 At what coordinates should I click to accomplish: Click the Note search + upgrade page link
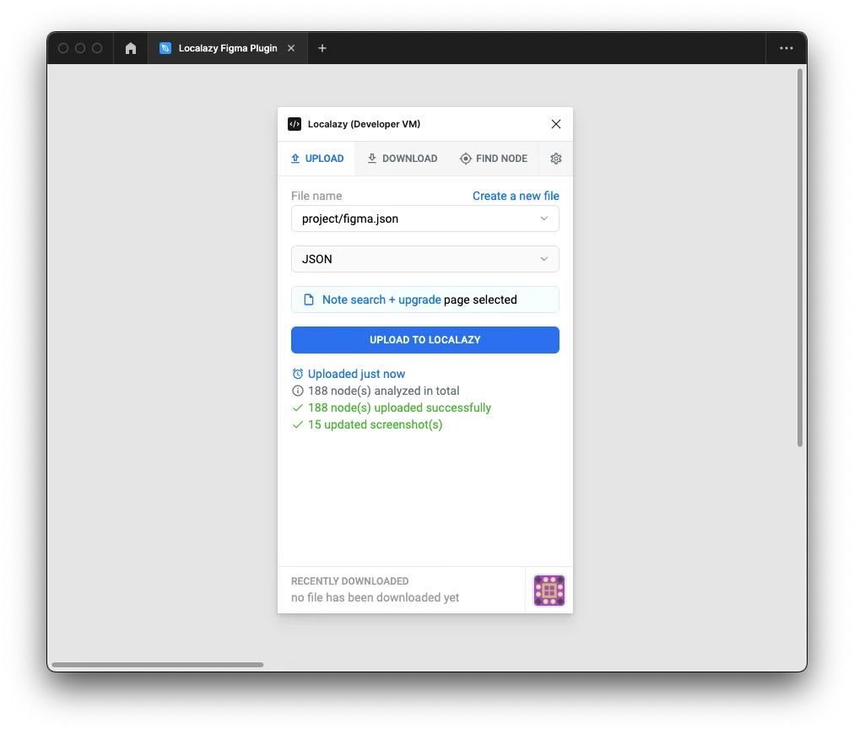pos(381,300)
